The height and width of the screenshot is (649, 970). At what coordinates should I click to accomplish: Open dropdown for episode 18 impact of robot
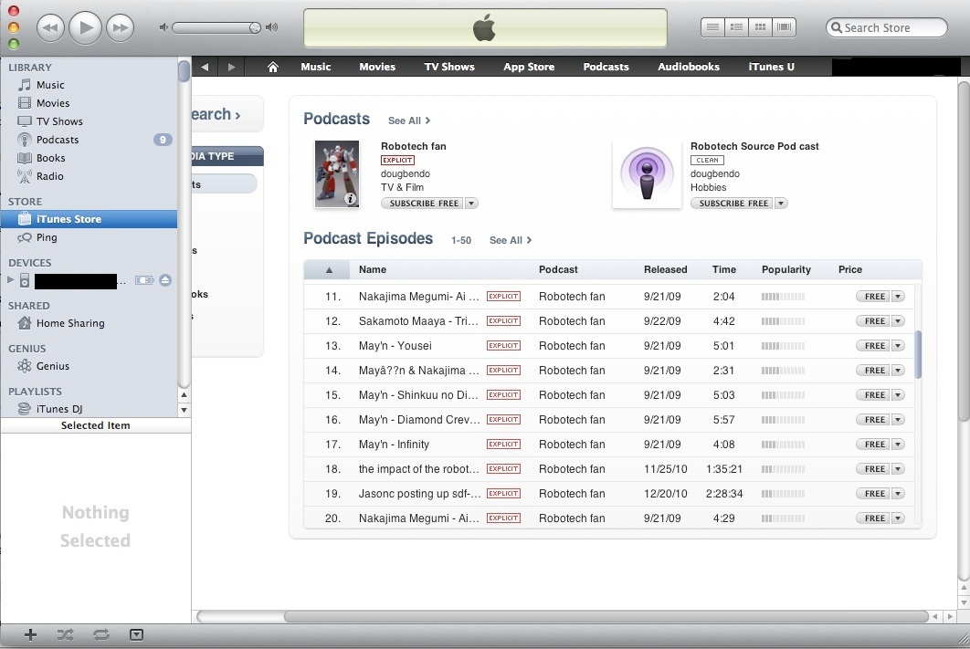click(898, 469)
